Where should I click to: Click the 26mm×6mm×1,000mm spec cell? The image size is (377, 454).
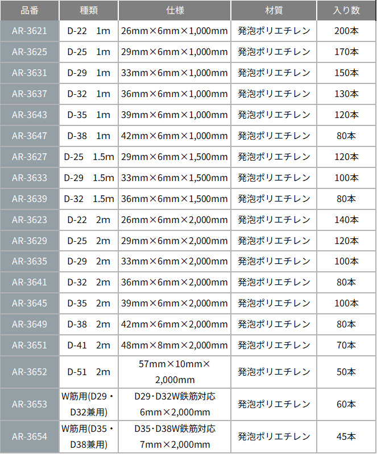175,31
